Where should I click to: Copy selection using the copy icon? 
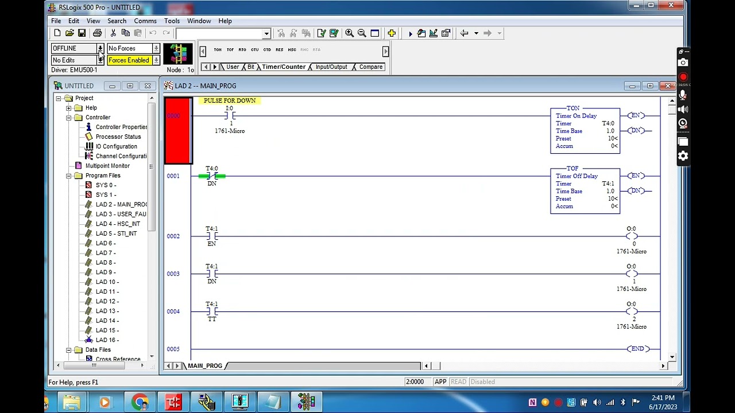point(125,33)
